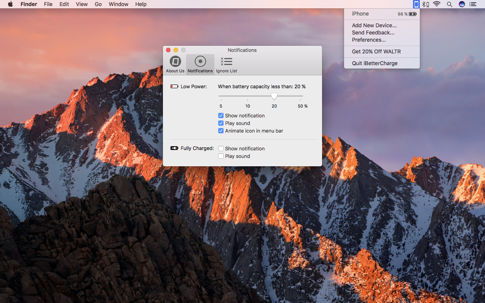
Task: Open the Bluetooth menu bar icon
Action: (426, 4)
